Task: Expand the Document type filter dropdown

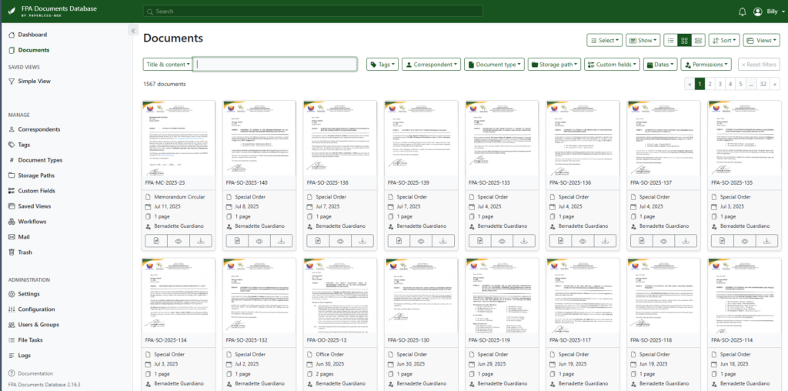Action: coord(494,65)
